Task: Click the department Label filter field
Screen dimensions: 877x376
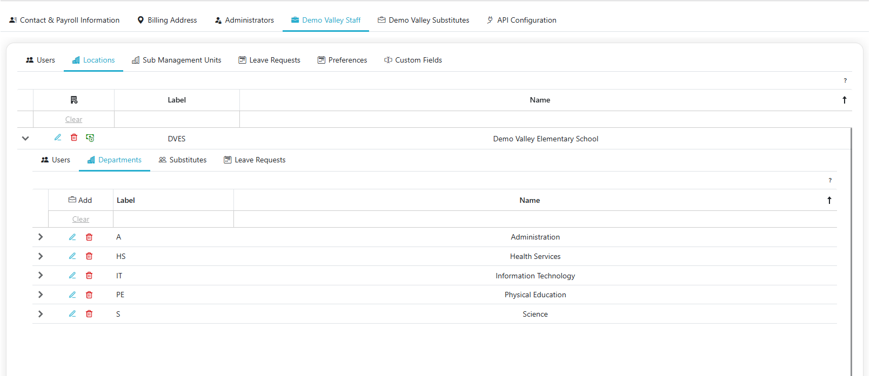Action: tap(173, 219)
